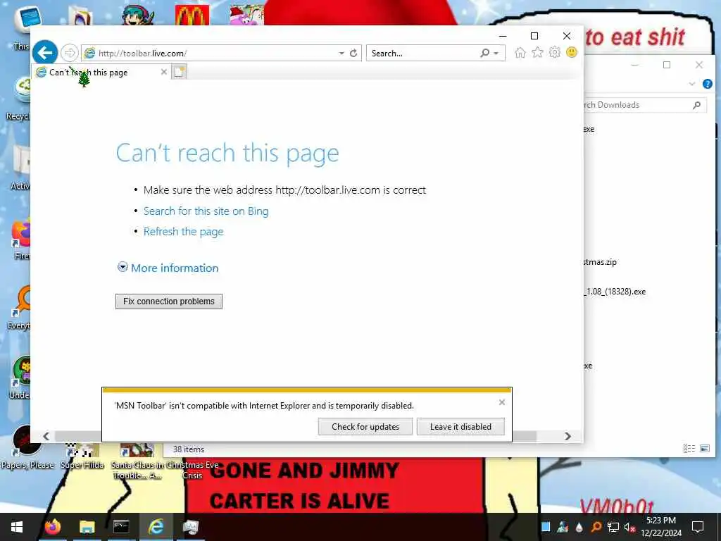Click 'Fix connection problems' button
Image resolution: width=721 pixels, height=541 pixels.
coord(169,301)
